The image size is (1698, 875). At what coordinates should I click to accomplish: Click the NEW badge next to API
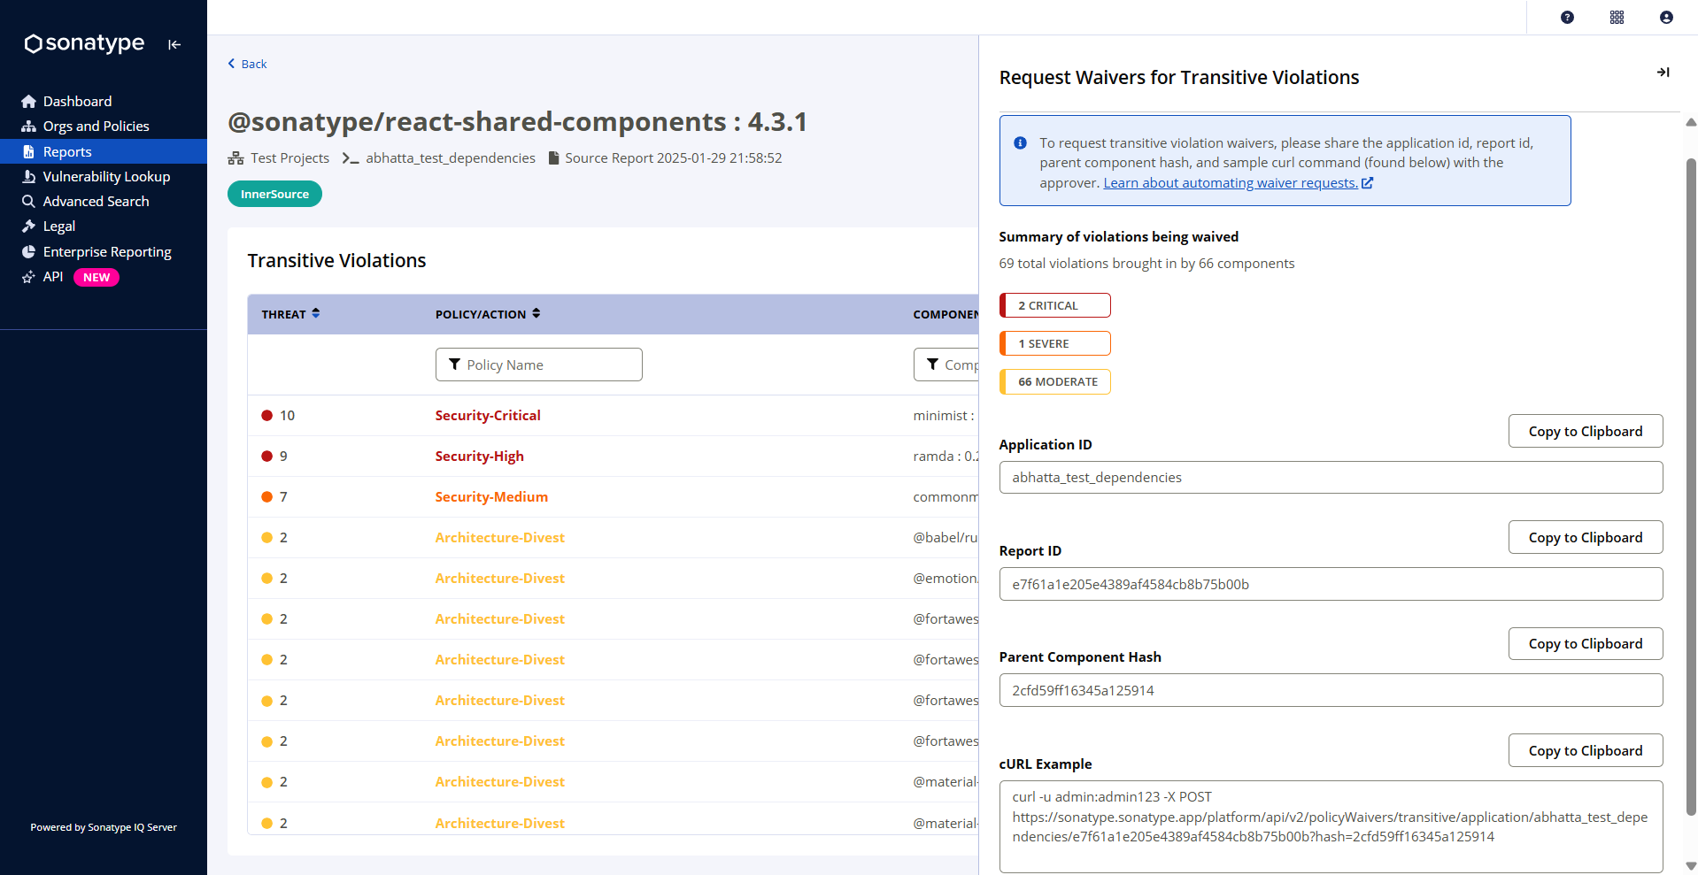96,278
